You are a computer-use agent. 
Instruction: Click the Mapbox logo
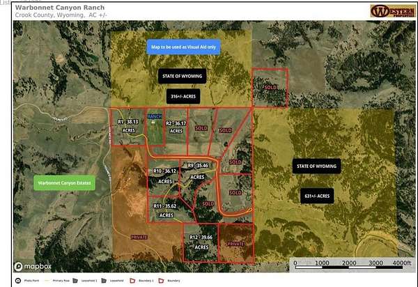tap(28, 267)
